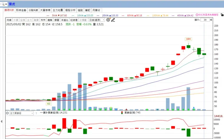Toggle the 趨勢 overlay button
224x139 pixels.
point(50,20)
